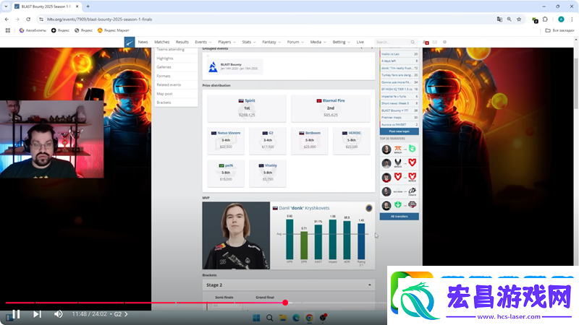Open Google Chrome on the taskbar

310,318
